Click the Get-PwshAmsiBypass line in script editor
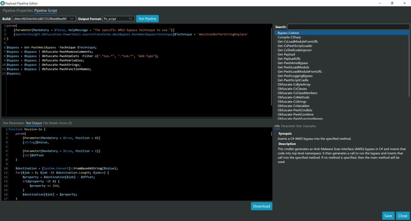The width and height of the screenshot is (411, 221). [x=51, y=47]
